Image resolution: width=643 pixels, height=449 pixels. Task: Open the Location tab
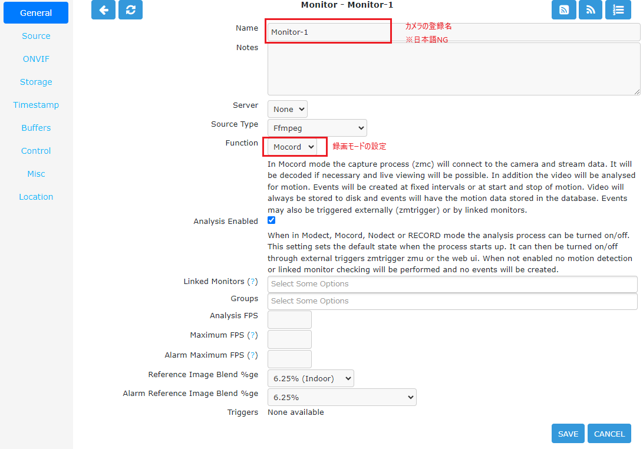(36, 197)
